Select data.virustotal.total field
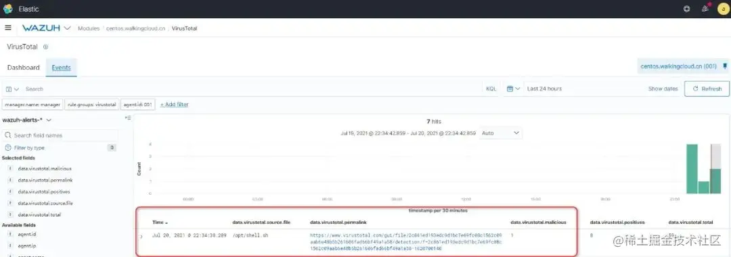The image size is (731, 257). click(40, 214)
